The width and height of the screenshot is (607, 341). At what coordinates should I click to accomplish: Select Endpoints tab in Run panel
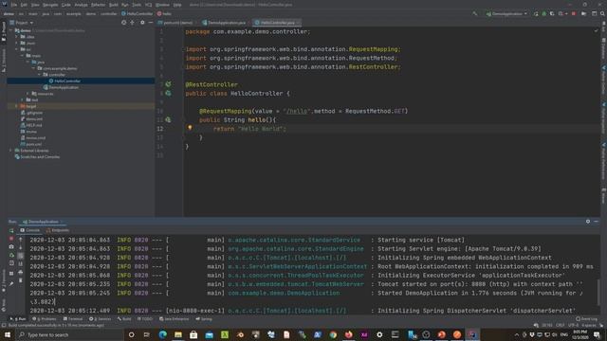(x=57, y=230)
